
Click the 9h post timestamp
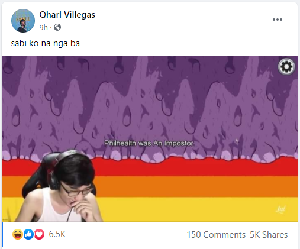pos(43,27)
